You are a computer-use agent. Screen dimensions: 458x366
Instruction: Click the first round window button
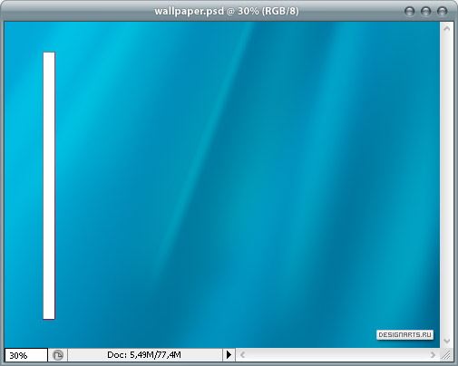click(409, 12)
